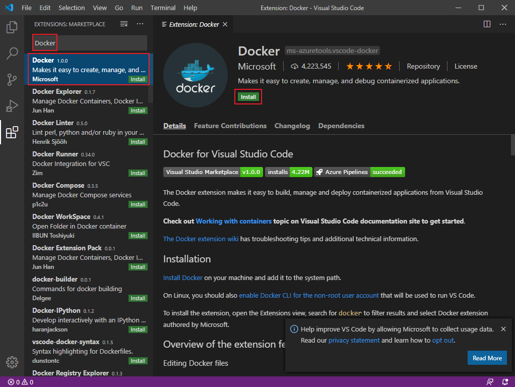Click the Docker whale extension logo
The width and height of the screenshot is (515, 387).
(196, 75)
